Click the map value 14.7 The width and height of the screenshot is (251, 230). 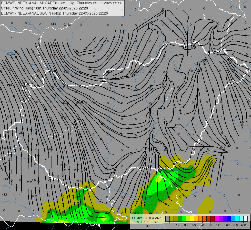click(x=54, y=24)
